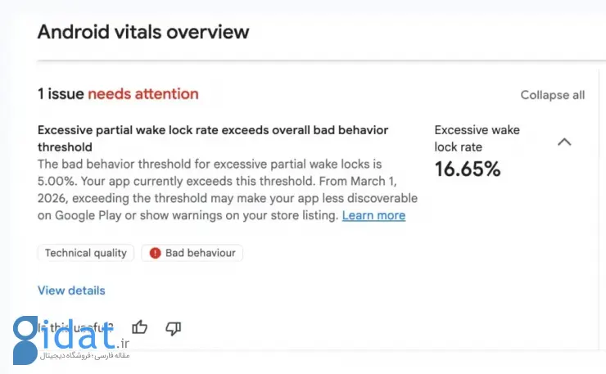Image resolution: width=606 pixels, height=374 pixels.
Task: Click the Excessive wake lock rate label
Action: point(477,138)
